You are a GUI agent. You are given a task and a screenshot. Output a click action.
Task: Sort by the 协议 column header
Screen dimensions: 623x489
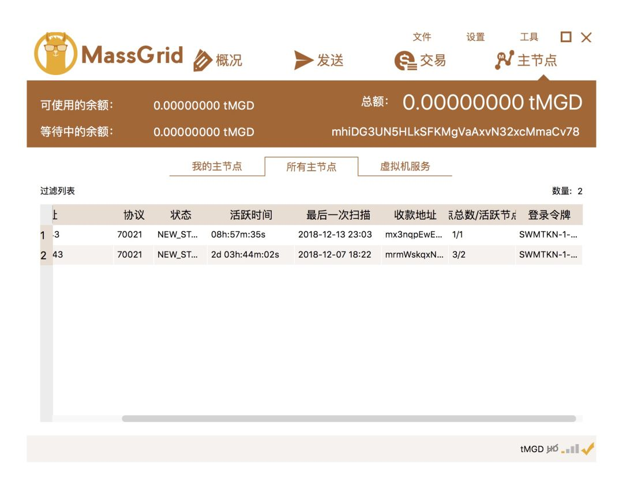[x=133, y=215]
